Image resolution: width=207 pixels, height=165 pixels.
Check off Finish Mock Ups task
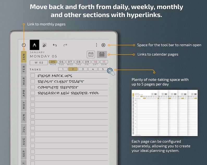[x=33, y=76]
